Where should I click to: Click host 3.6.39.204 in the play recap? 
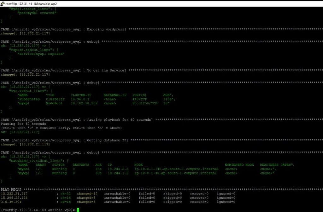[11, 202]
